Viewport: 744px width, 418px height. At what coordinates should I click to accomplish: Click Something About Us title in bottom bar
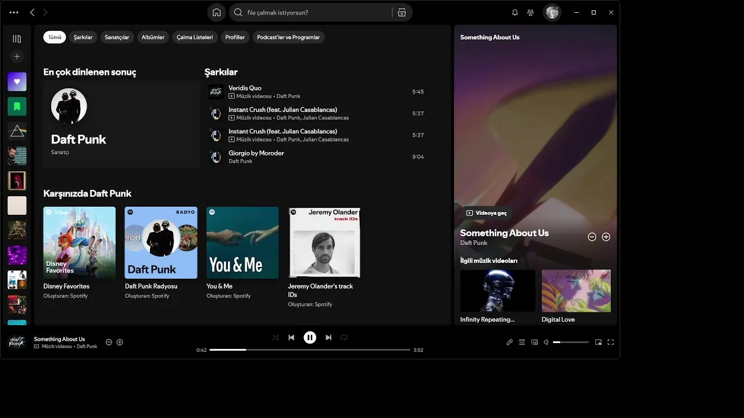[x=59, y=339]
